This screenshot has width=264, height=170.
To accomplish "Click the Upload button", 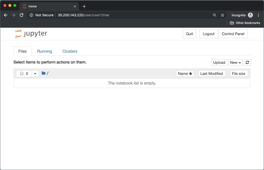I will [219, 62].
